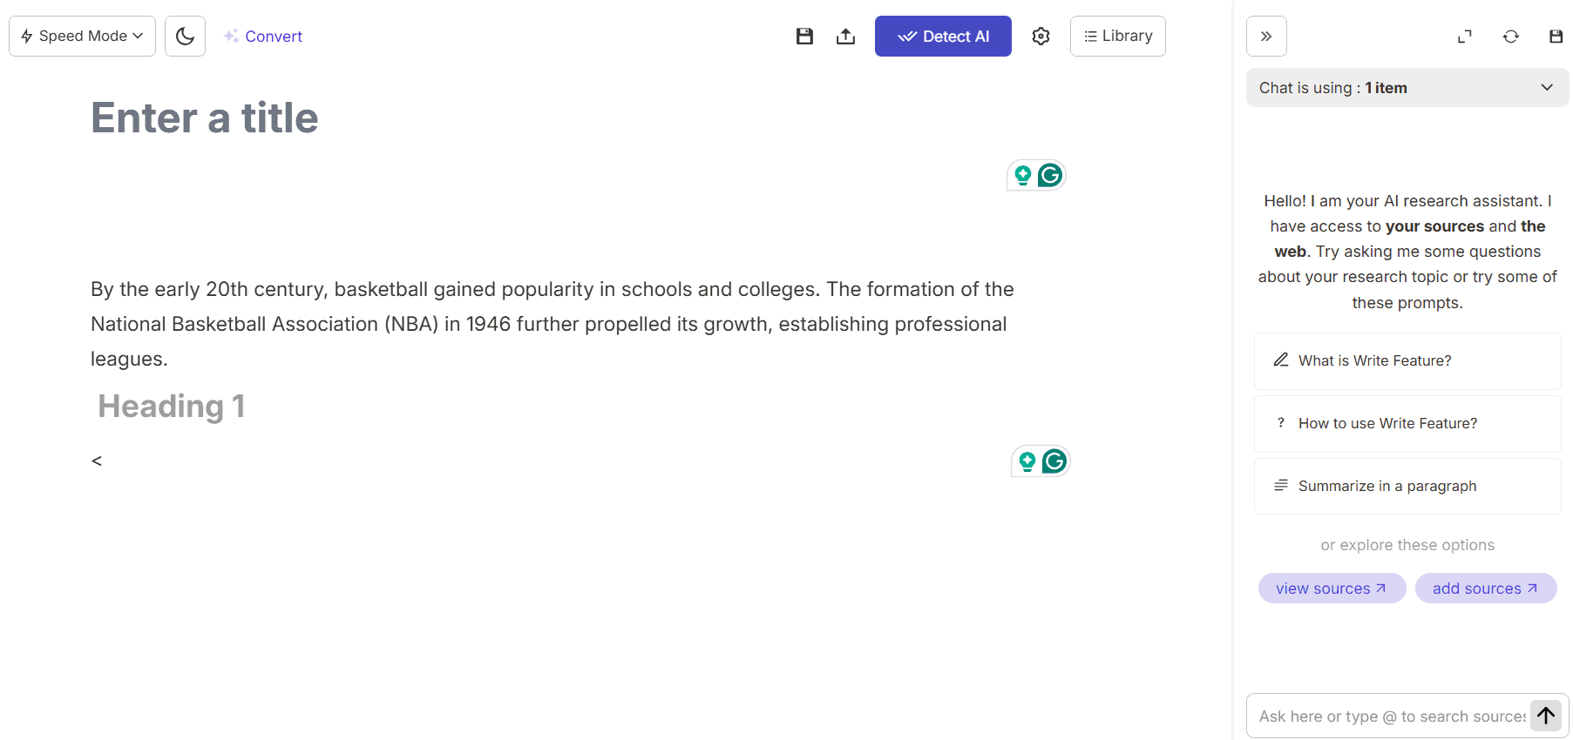Open the Speed Mode dropdown

tap(82, 37)
